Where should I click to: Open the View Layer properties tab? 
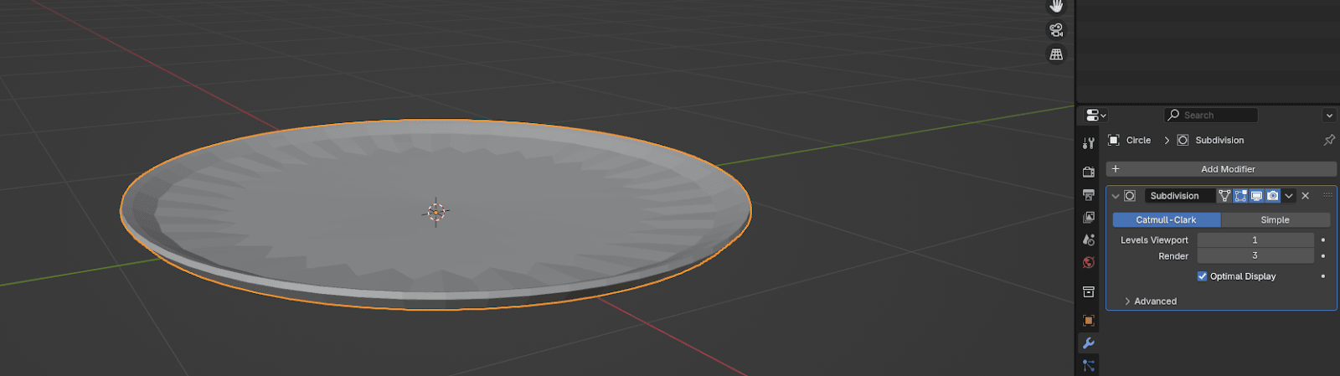1088,218
